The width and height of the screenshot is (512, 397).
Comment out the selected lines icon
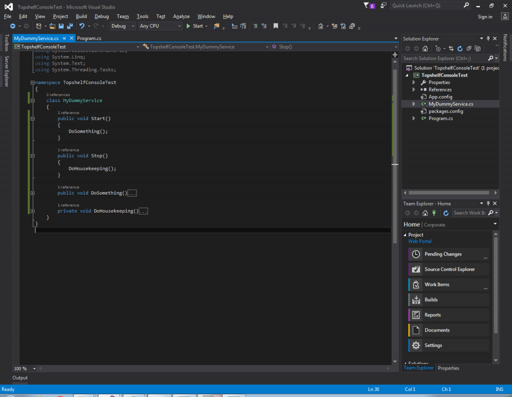255,26
